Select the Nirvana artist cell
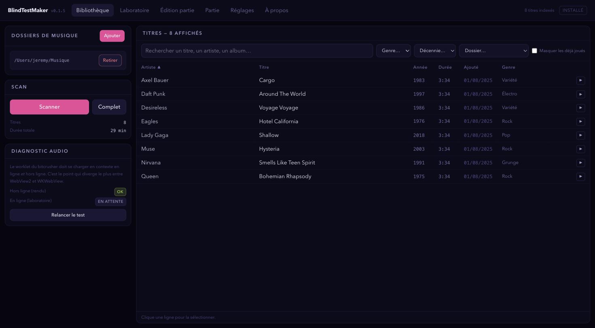The width and height of the screenshot is (595, 328). click(x=151, y=163)
